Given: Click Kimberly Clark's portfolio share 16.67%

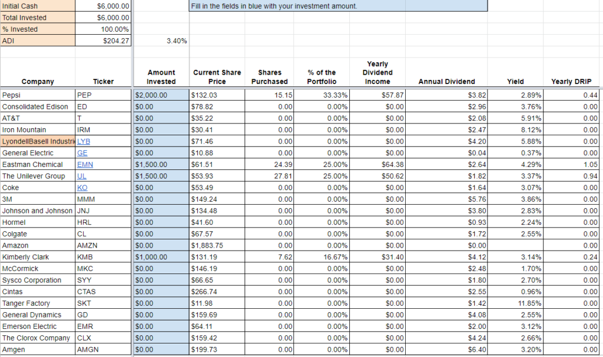Looking at the screenshot, I should (x=322, y=256).
